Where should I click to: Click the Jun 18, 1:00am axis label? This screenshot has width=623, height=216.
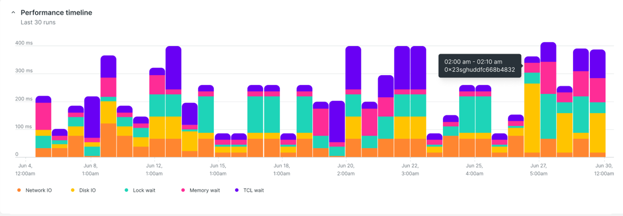point(281,170)
